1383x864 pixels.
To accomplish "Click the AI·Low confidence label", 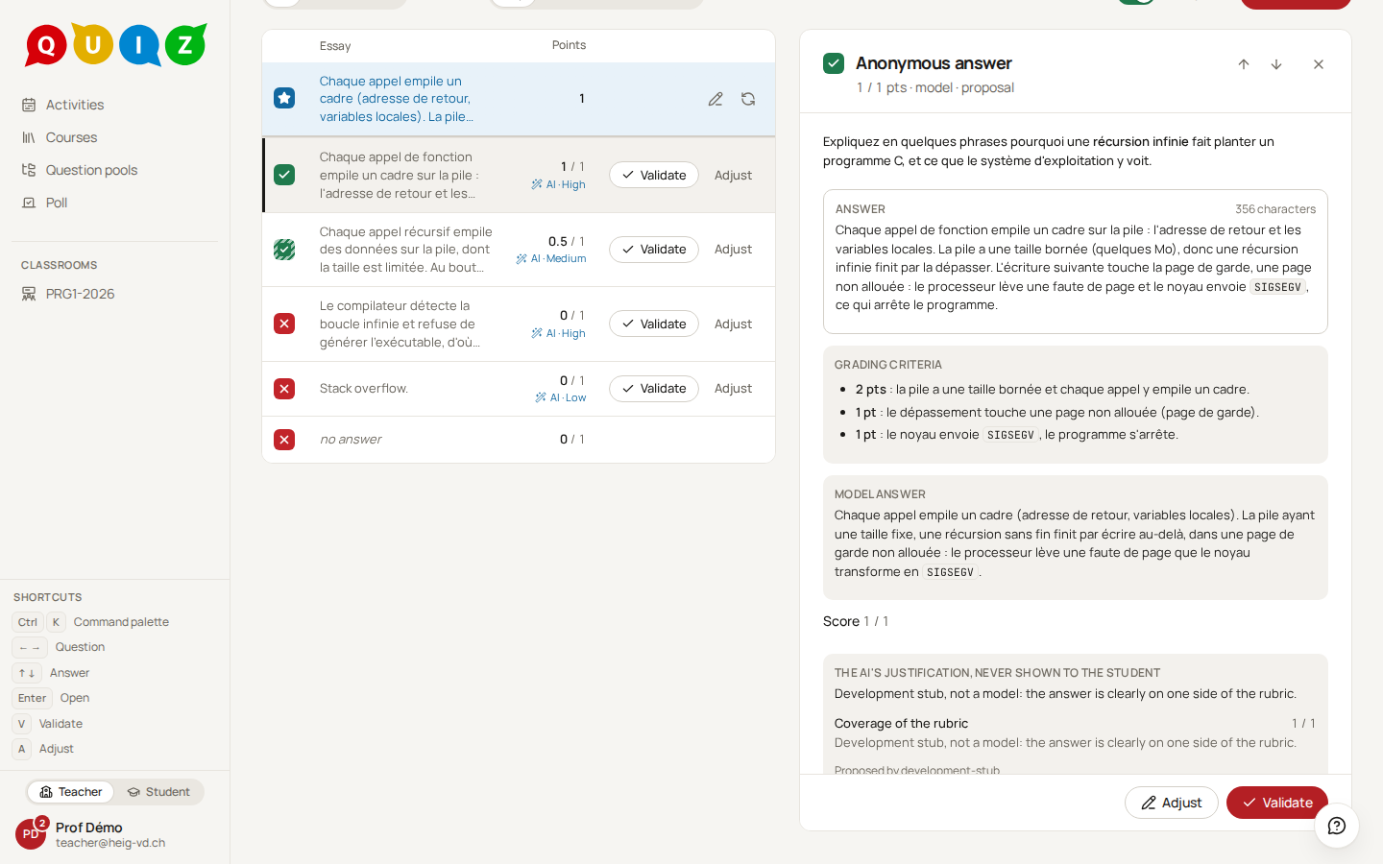I will tap(561, 398).
